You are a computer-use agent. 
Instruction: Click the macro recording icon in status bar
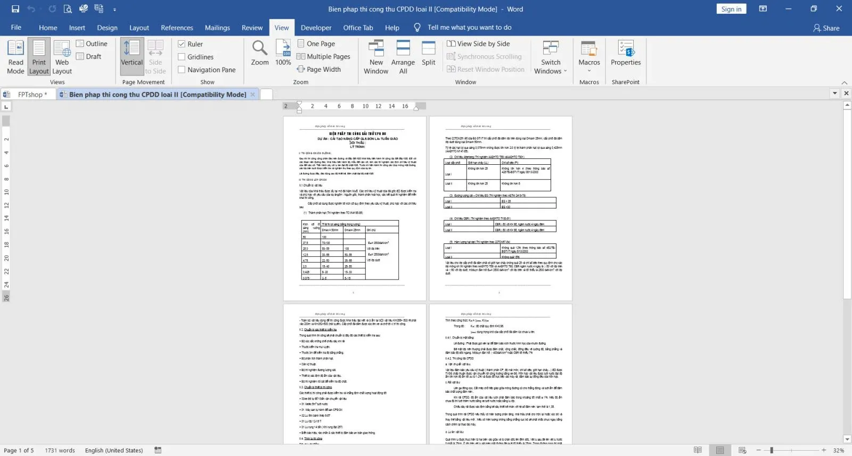click(x=158, y=450)
